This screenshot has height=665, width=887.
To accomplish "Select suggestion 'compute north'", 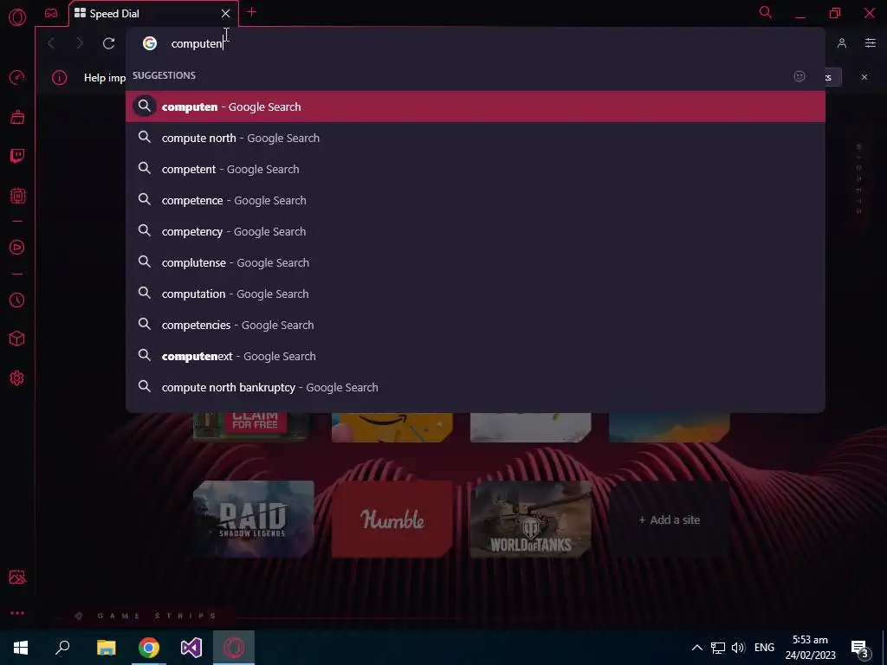I will 476,138.
